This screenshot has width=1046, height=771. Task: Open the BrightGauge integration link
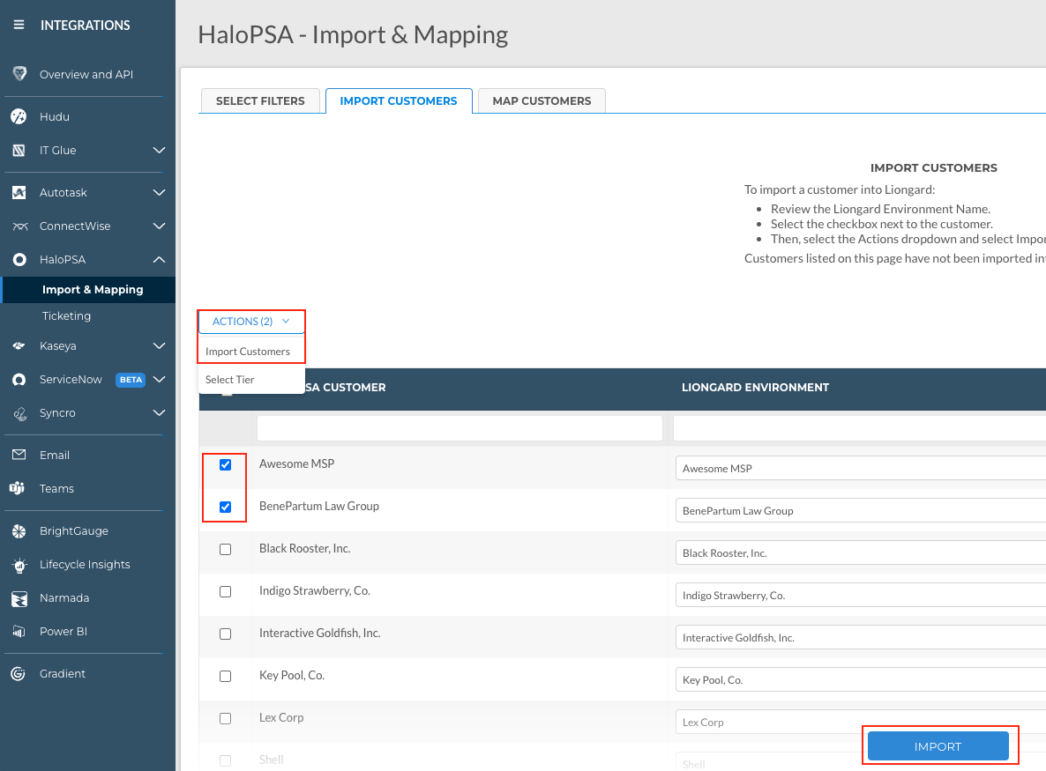(x=73, y=531)
